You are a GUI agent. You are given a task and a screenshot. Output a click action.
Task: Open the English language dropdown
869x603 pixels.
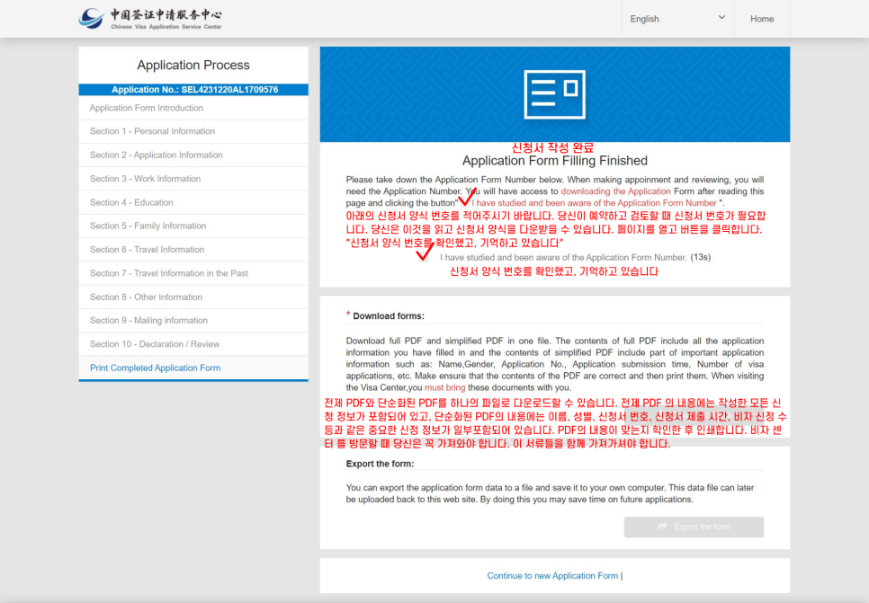point(676,19)
